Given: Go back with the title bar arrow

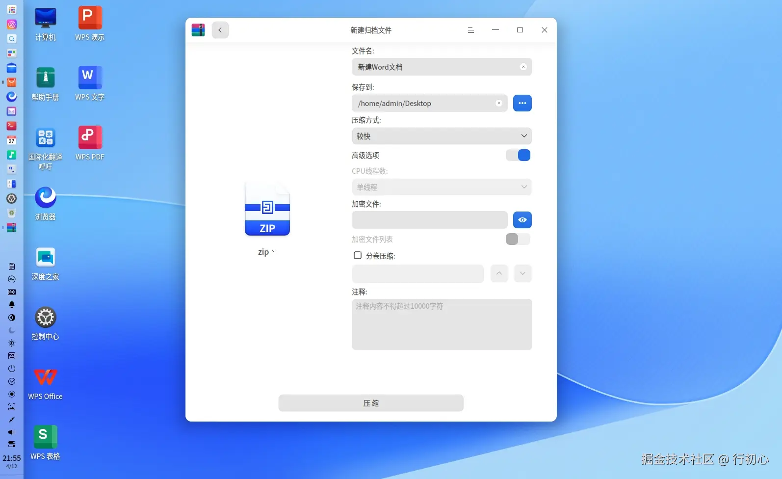Looking at the screenshot, I should click(220, 30).
